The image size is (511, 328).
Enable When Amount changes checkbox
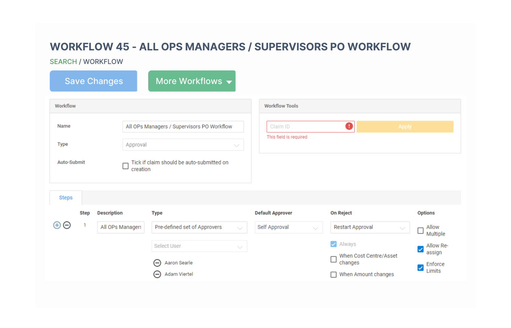333,275
